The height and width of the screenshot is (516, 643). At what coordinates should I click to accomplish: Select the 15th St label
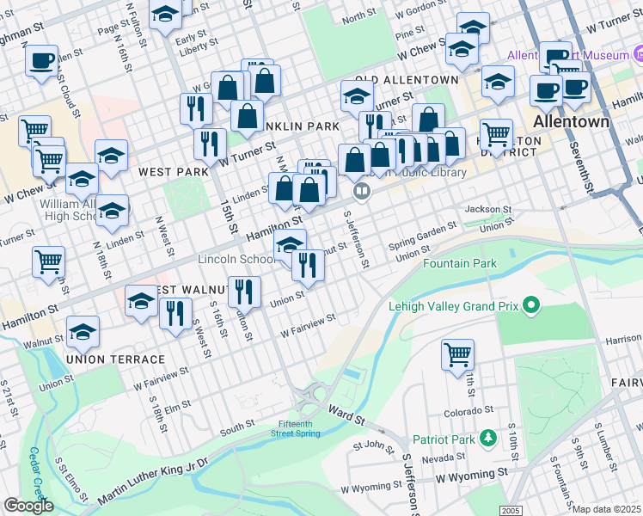pyautogui.click(x=229, y=217)
